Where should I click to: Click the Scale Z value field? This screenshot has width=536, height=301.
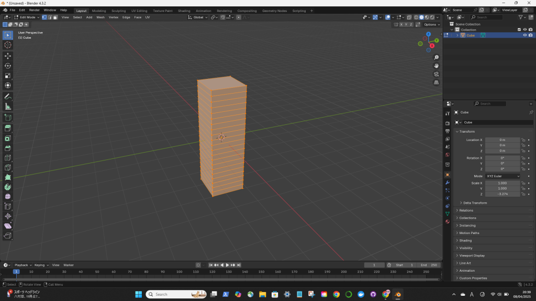(502, 194)
